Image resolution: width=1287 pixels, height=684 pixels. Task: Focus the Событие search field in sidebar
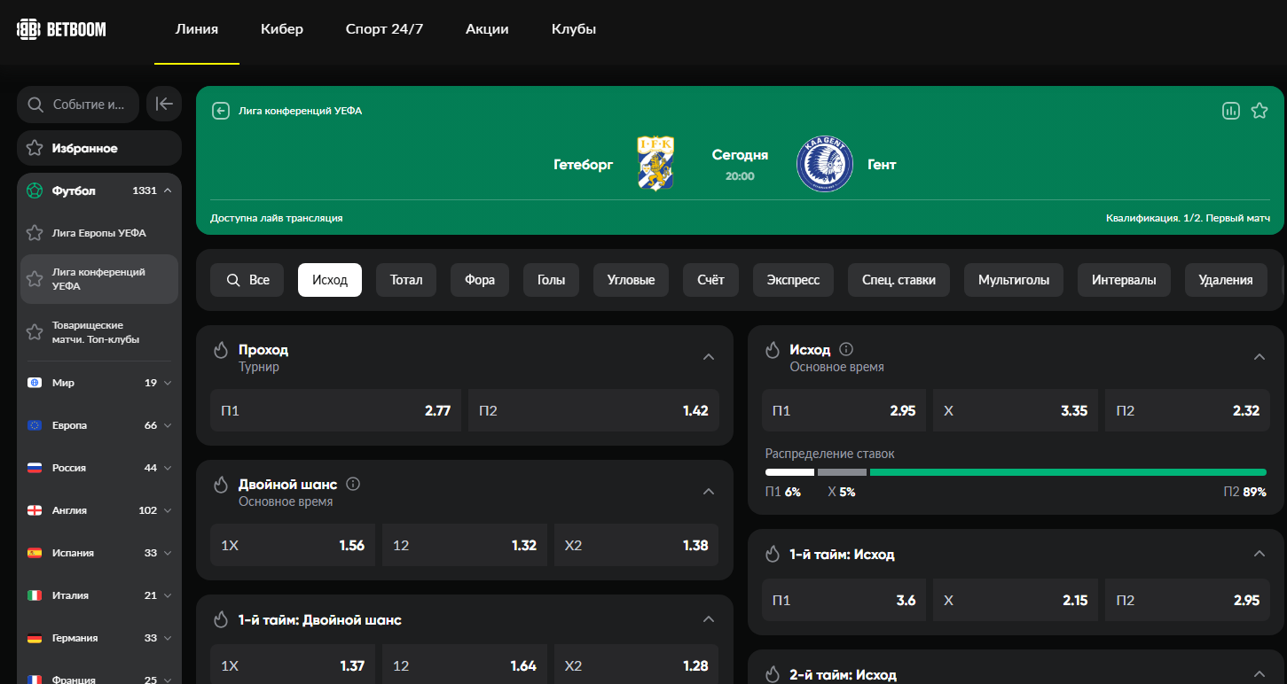(x=78, y=105)
